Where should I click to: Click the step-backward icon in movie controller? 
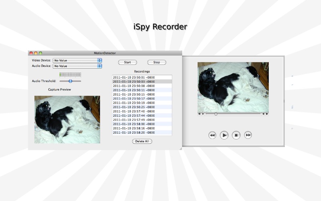point(264,114)
